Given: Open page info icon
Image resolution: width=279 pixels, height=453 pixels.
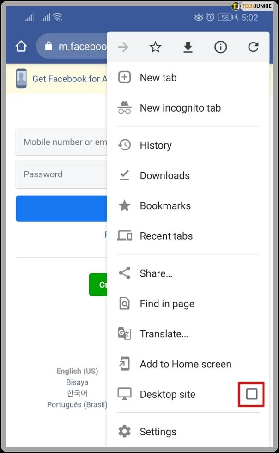Looking at the screenshot, I should pos(220,47).
